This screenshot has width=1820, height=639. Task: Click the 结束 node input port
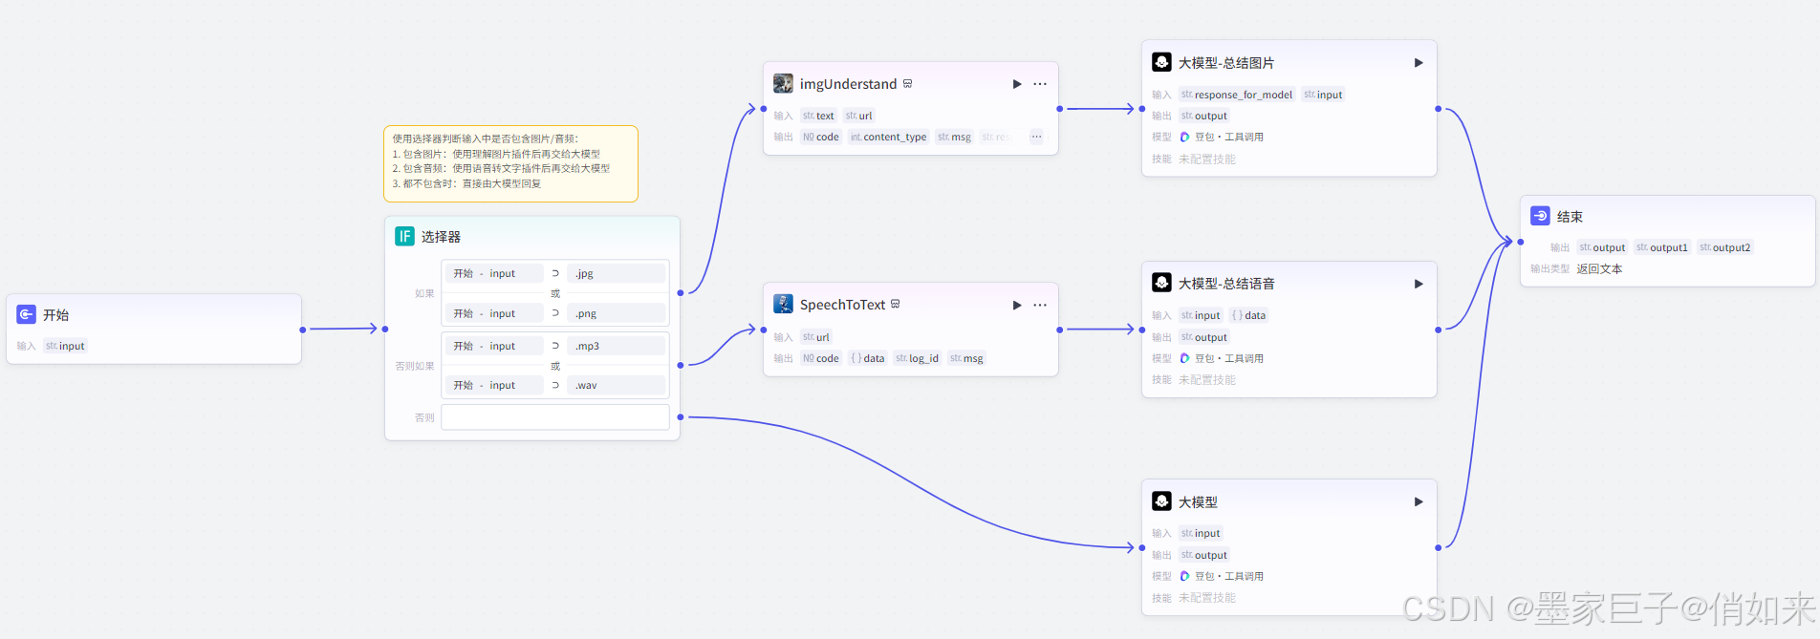click(x=1521, y=242)
